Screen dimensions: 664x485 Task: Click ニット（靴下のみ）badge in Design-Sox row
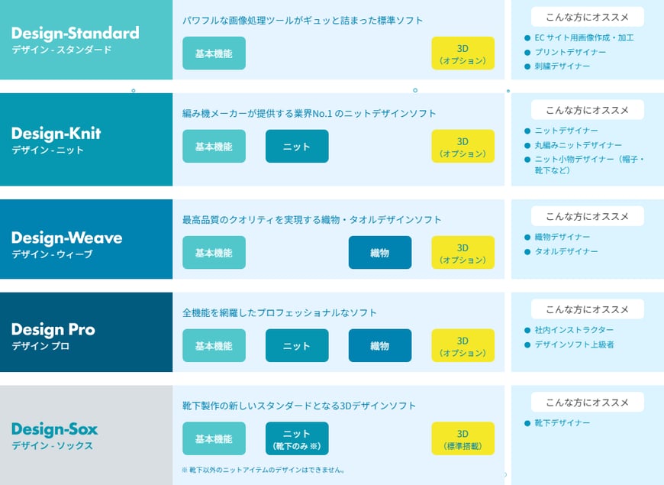(x=297, y=439)
